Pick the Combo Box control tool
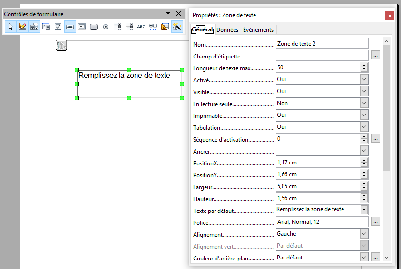Screen dimensions: 401x269 129,27
